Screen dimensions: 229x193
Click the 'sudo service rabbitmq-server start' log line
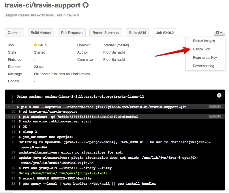click(x=55, y=121)
